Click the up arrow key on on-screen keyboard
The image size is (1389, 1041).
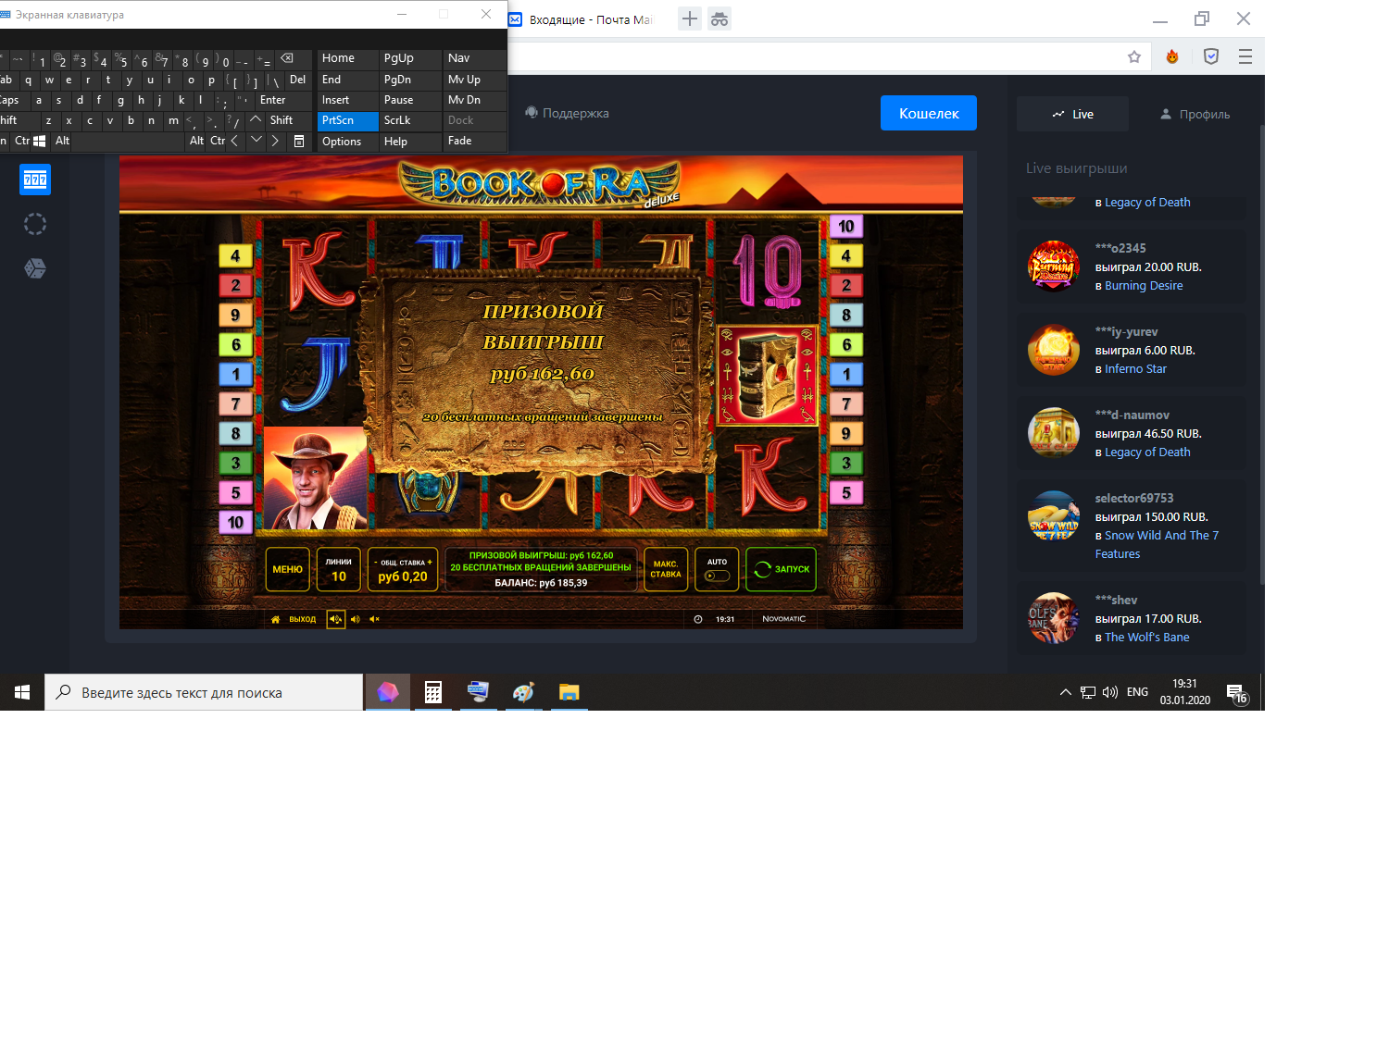257,120
